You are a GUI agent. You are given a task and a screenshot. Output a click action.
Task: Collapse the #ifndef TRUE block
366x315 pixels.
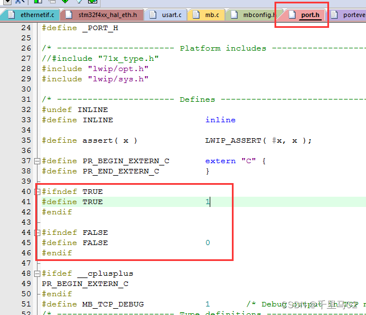pos(37,192)
